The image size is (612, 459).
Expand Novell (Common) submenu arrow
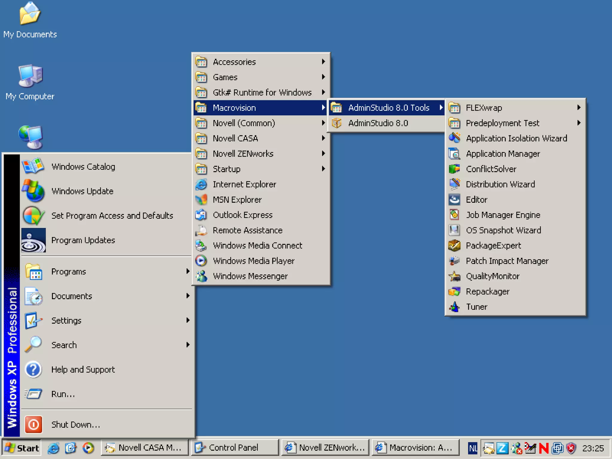tap(323, 123)
